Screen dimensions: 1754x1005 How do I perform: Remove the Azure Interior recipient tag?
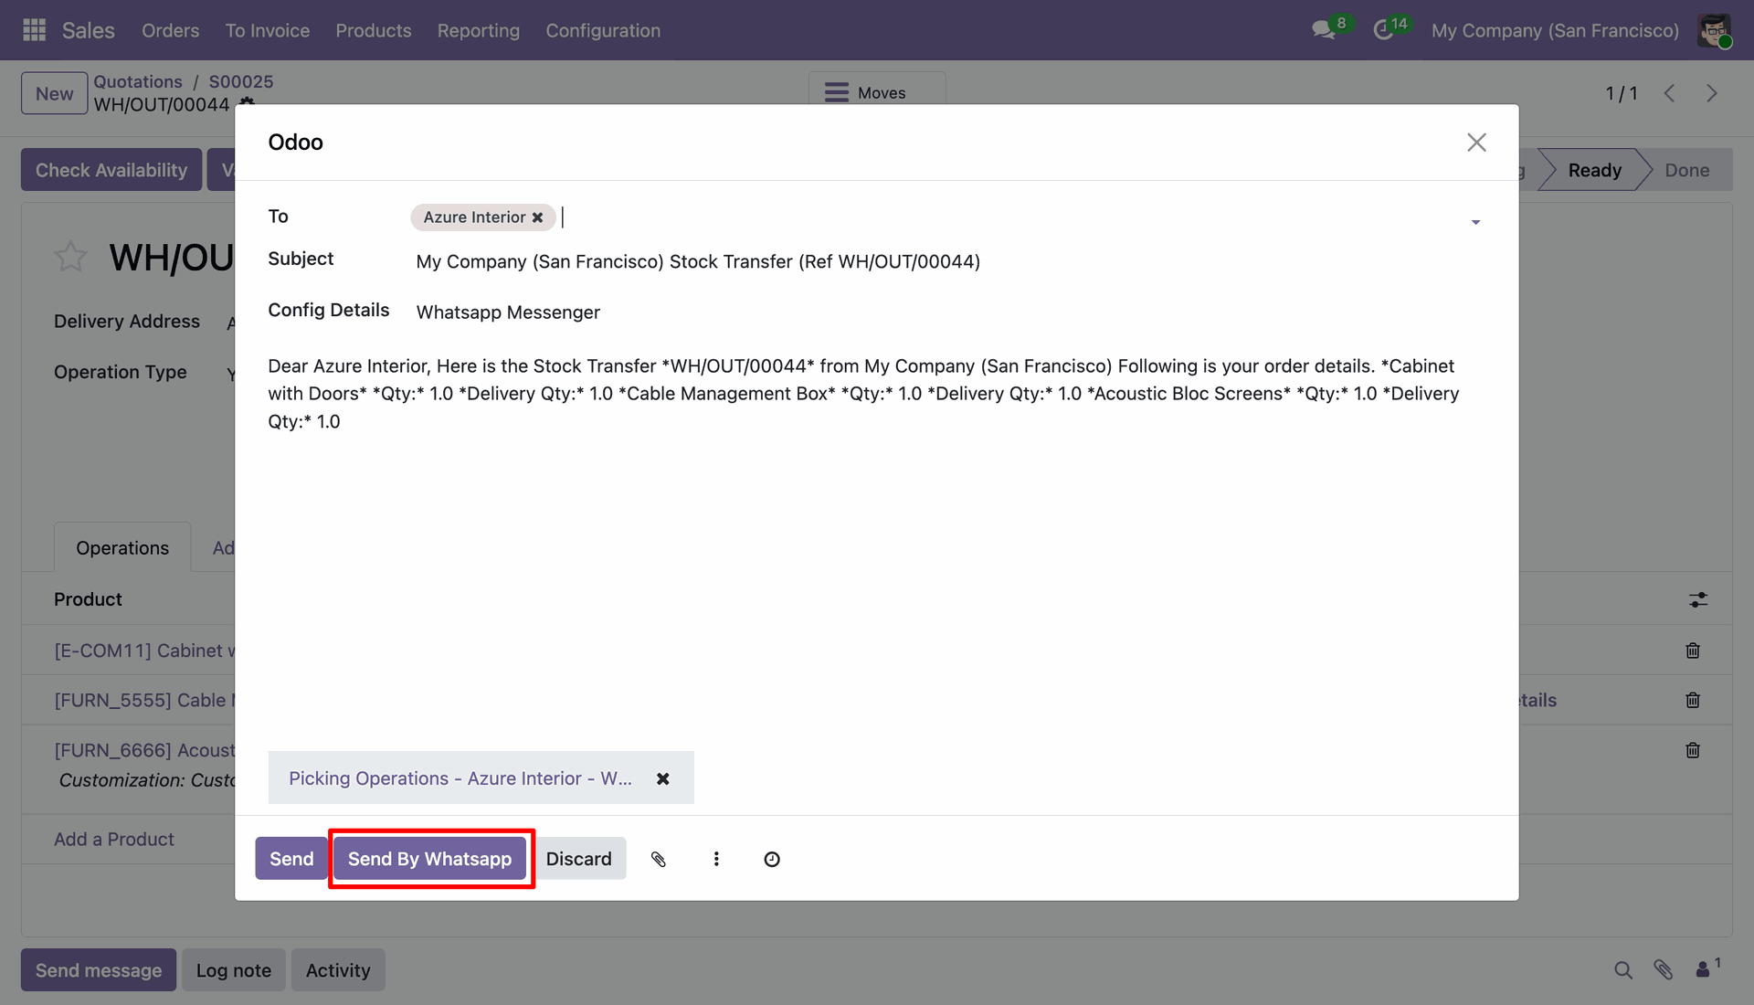(x=537, y=217)
